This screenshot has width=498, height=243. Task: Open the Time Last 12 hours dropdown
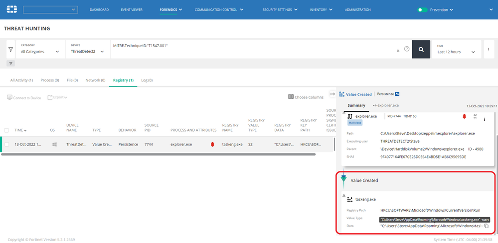click(x=457, y=52)
